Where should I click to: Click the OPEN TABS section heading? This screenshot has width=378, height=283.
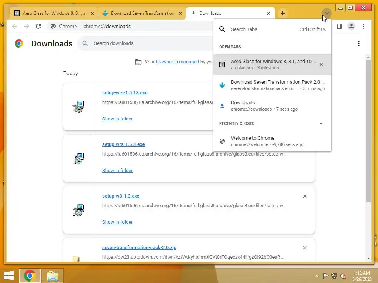click(x=230, y=47)
